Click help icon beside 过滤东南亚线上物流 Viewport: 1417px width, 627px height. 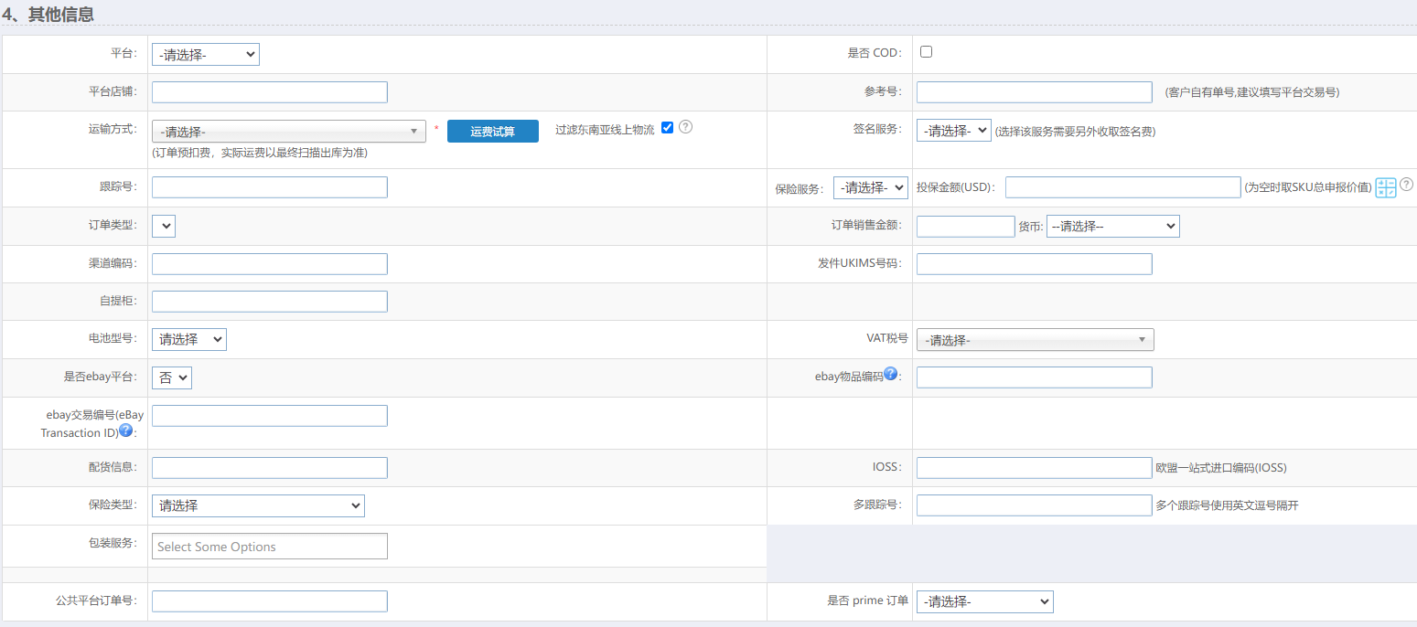(x=685, y=127)
